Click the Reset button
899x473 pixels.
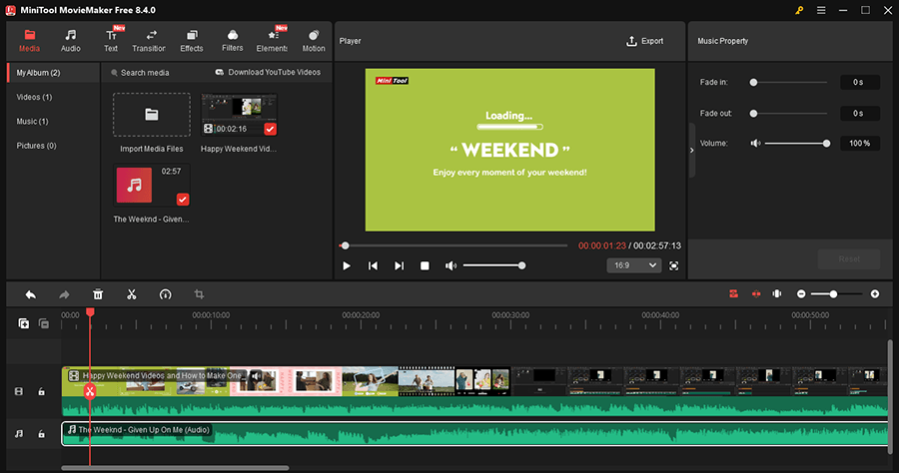[849, 258]
